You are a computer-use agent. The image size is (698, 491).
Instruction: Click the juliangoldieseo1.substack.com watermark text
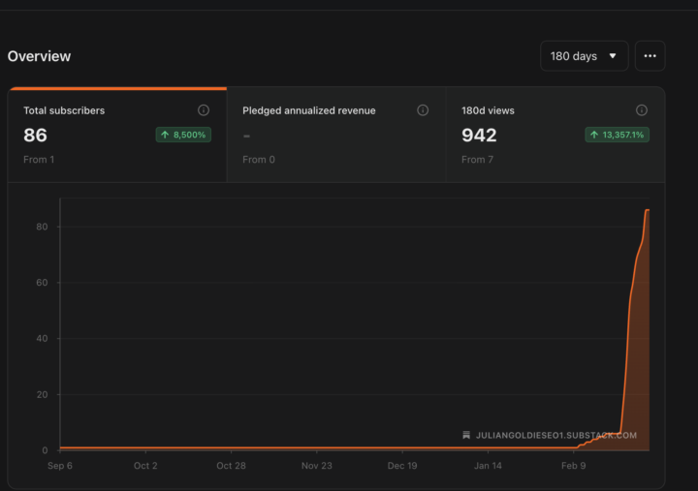pos(556,436)
